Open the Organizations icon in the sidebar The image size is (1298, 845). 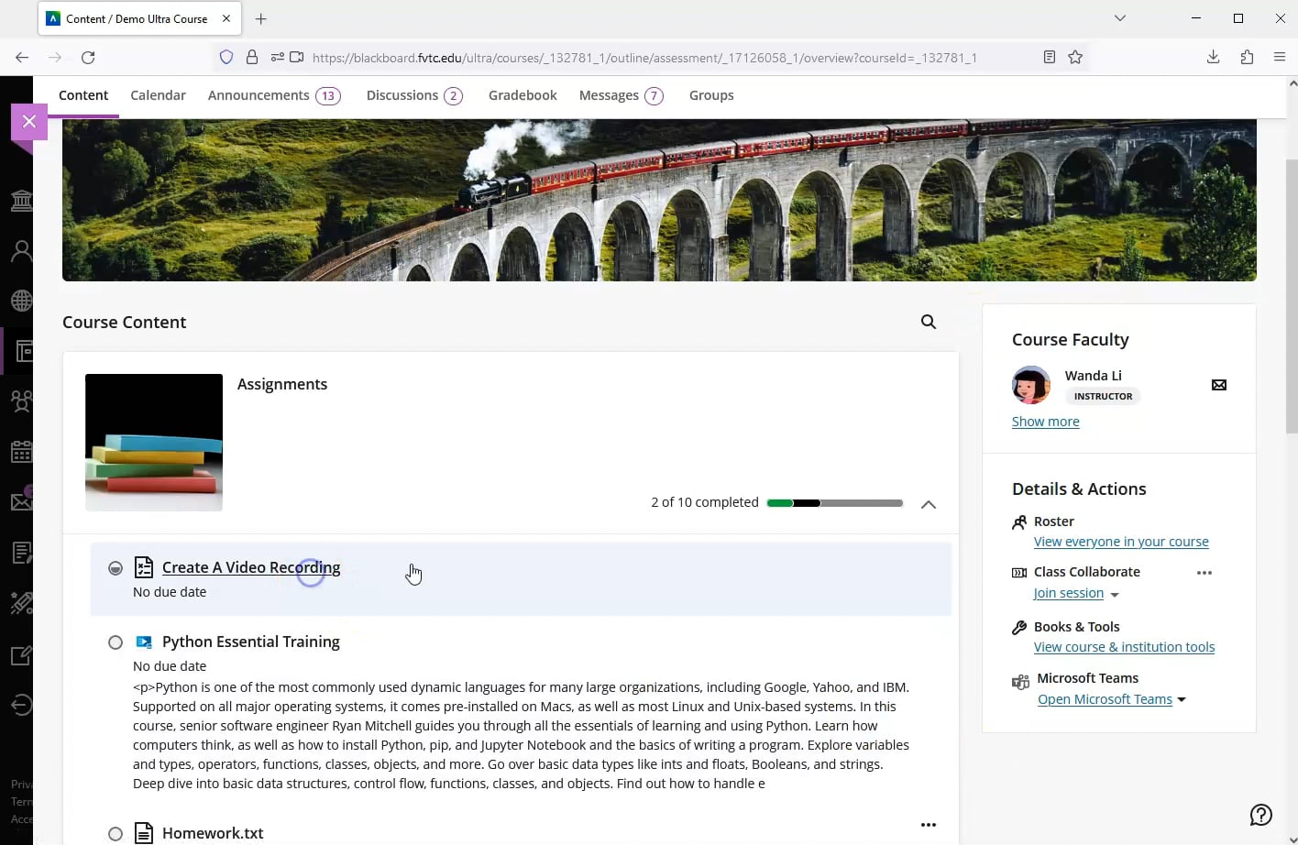[21, 401]
